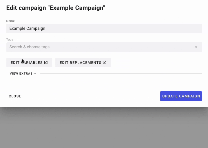The image size is (208, 148).
Task: Focus the Name input field
Action: [x=104, y=28]
